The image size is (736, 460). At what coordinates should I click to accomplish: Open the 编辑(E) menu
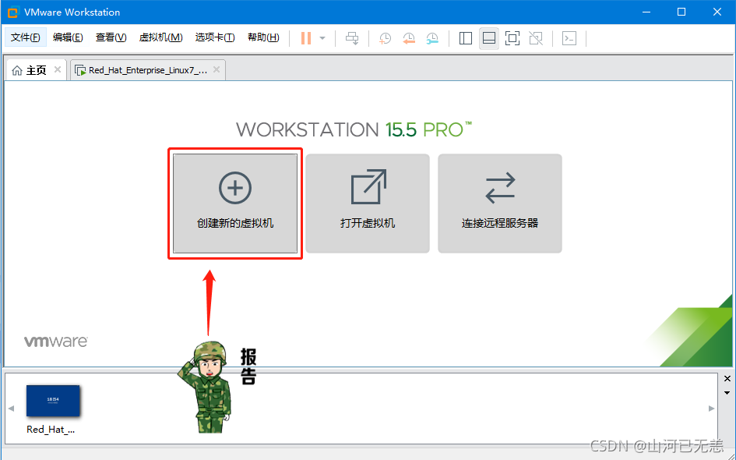tap(68, 37)
